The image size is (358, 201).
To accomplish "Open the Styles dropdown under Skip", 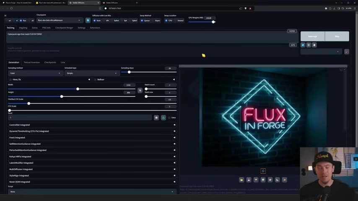I will tap(321, 52).
